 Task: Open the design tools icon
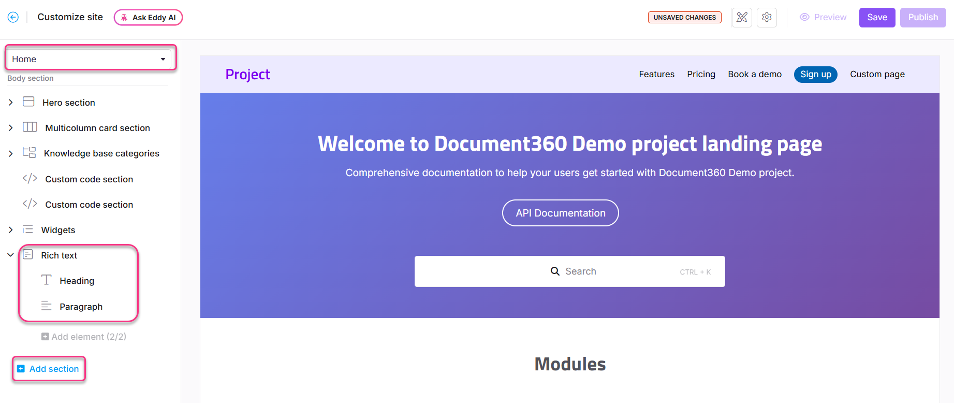click(x=742, y=17)
